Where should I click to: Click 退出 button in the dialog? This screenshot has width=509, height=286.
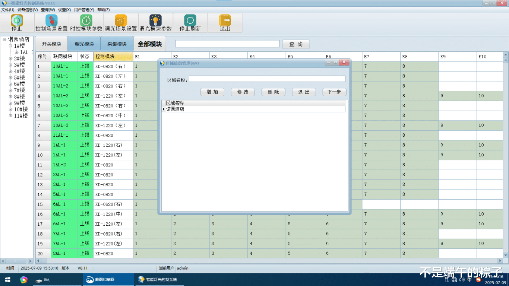click(x=304, y=92)
